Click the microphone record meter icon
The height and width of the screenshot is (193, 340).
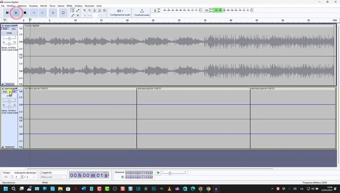tap(155, 10)
